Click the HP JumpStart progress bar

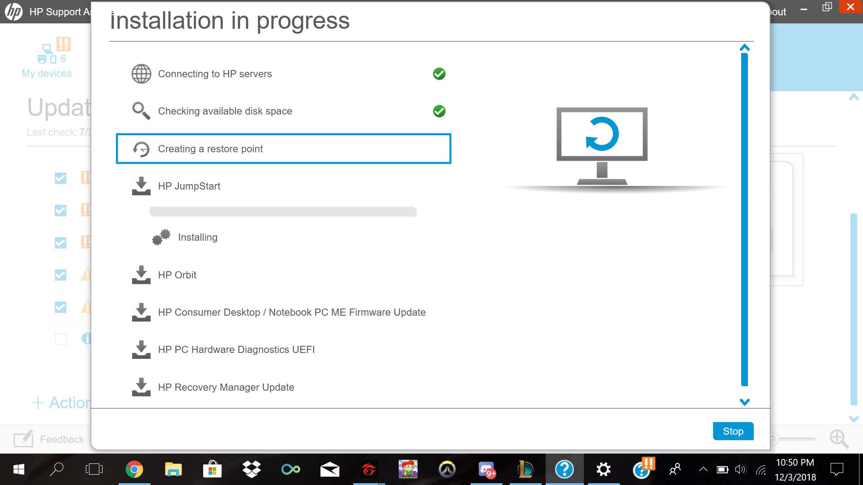283,212
